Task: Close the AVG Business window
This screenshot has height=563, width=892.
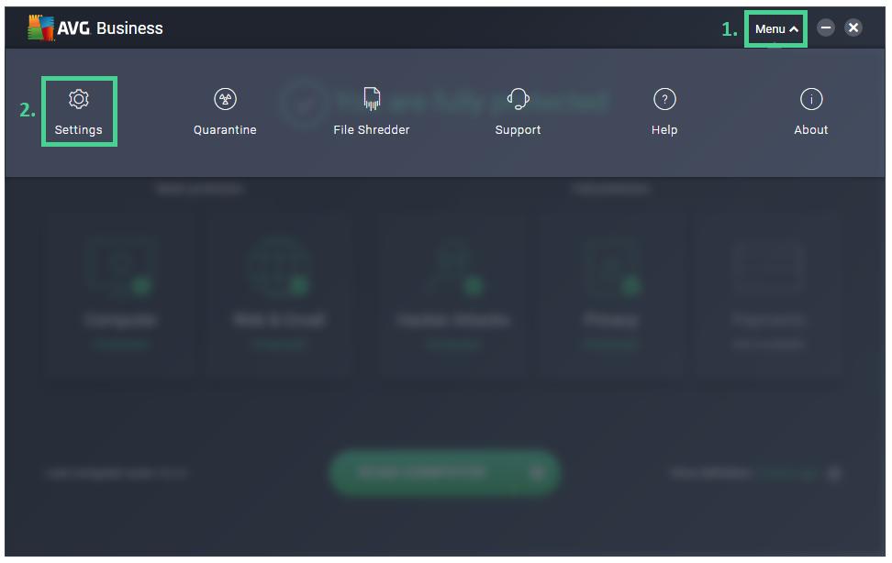Action: pyautogui.click(x=853, y=28)
